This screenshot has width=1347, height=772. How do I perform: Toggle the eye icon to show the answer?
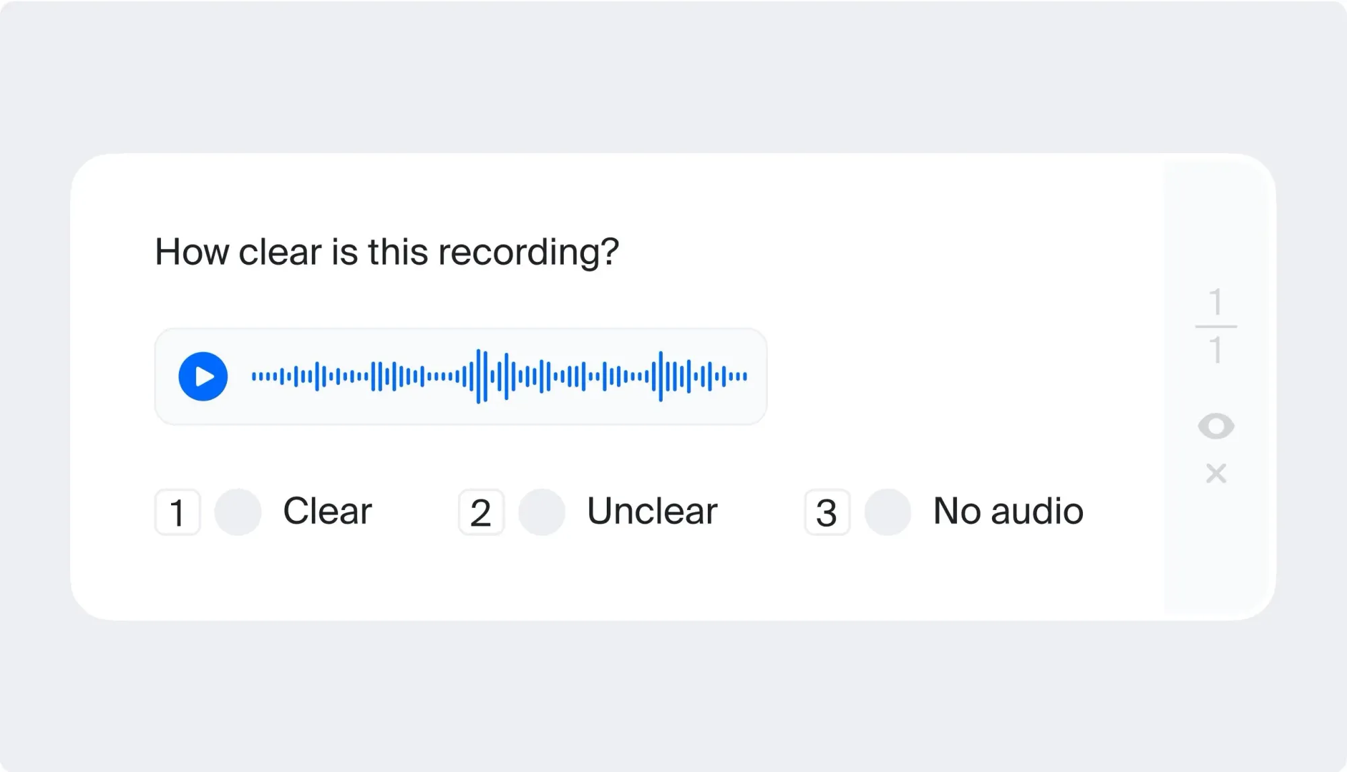click(1218, 425)
